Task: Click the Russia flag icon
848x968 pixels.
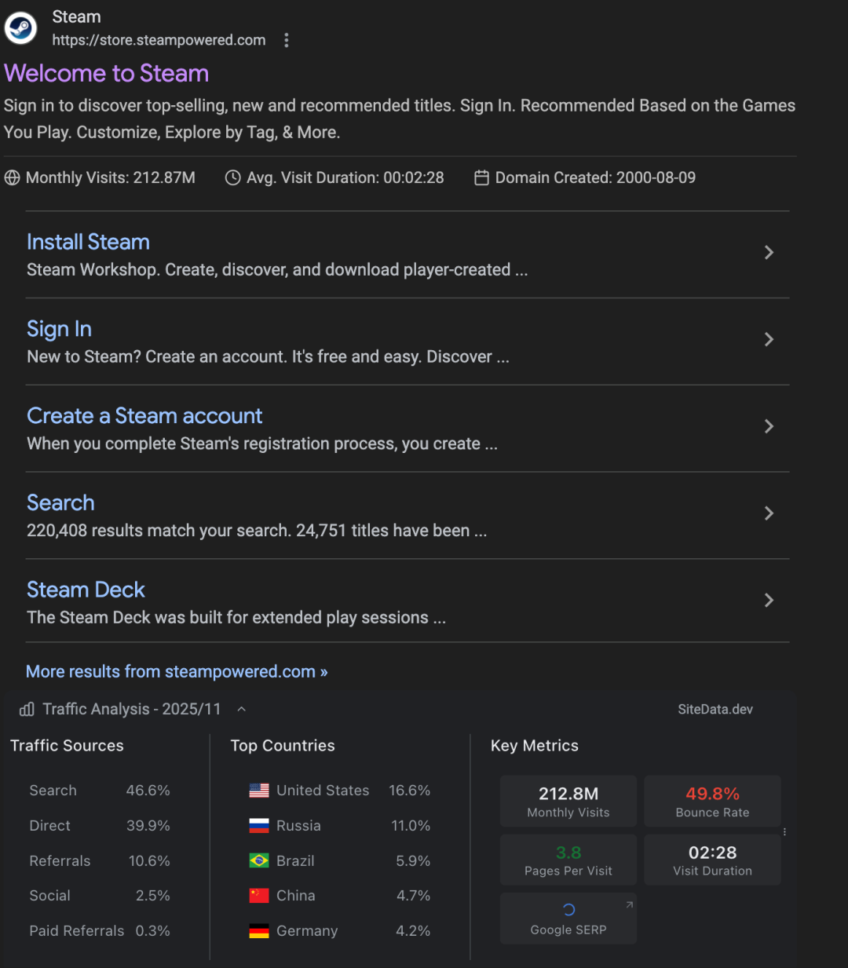Action: (x=259, y=826)
